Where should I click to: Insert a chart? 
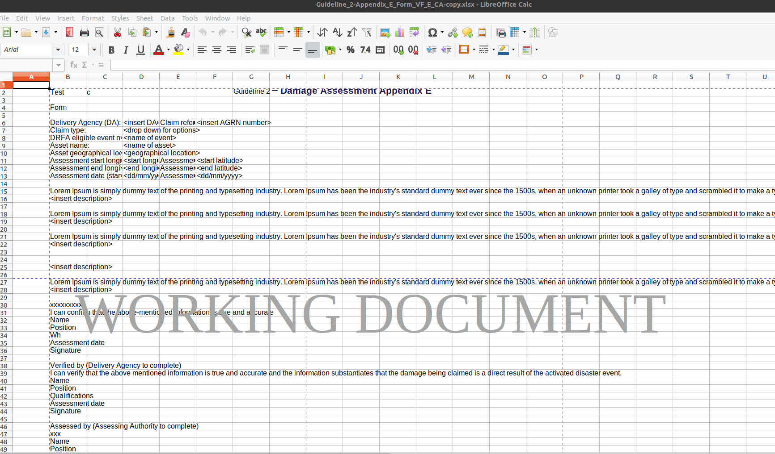(400, 32)
